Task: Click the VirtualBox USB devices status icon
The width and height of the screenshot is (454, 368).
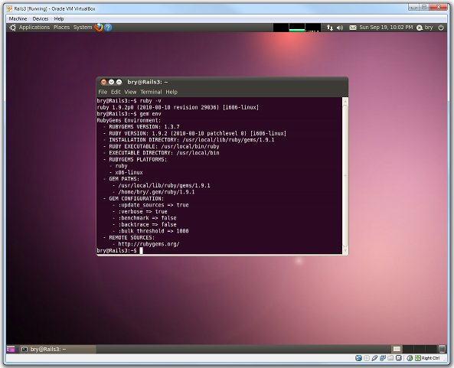Action: click(374, 359)
